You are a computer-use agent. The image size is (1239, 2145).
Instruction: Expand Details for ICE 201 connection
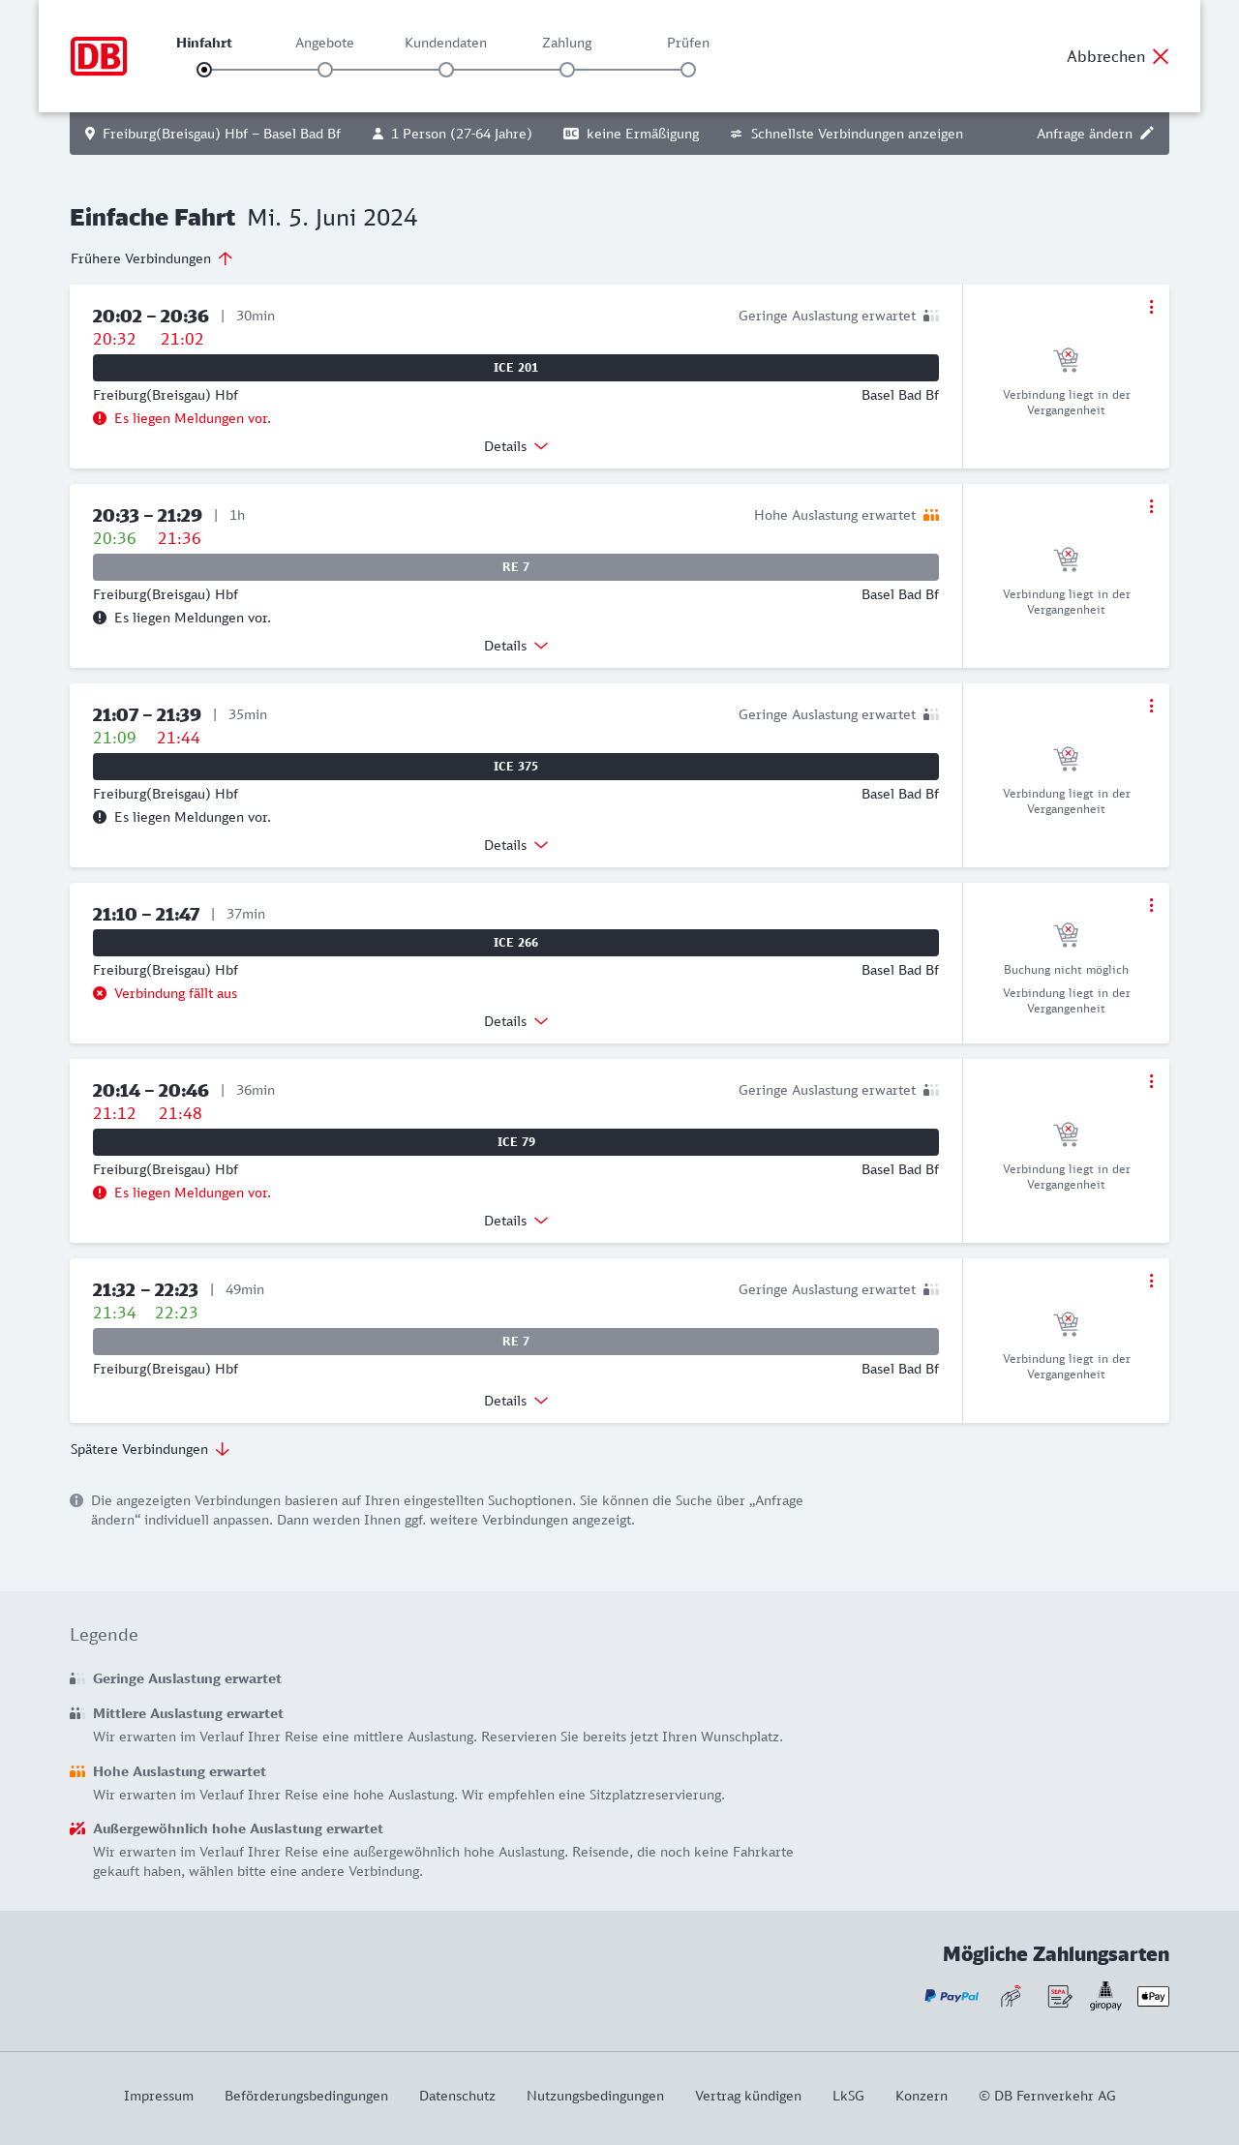516,446
